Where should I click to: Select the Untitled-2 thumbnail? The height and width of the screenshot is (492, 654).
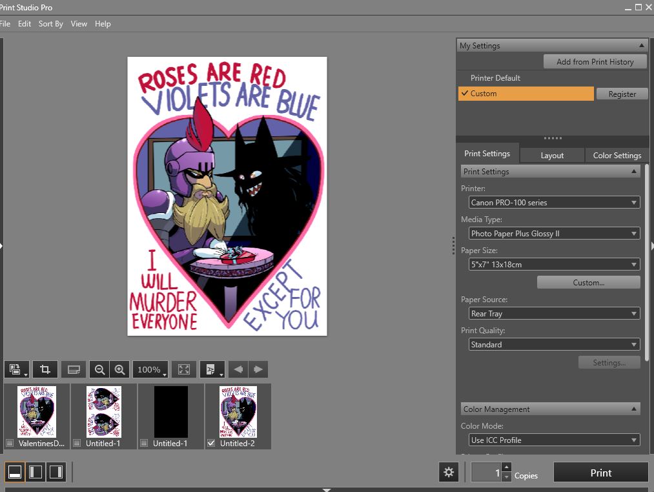tap(238, 412)
